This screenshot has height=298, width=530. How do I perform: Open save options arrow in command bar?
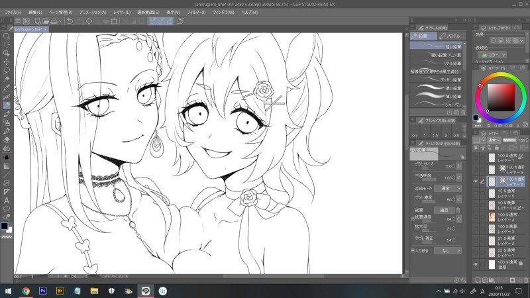pos(60,21)
